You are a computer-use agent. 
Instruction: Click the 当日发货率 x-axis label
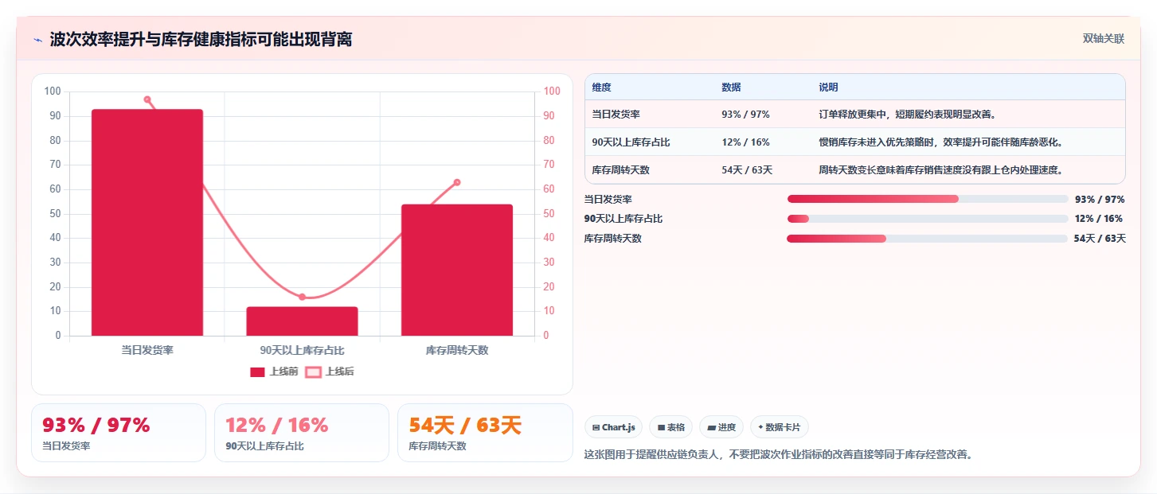pyautogui.click(x=147, y=350)
